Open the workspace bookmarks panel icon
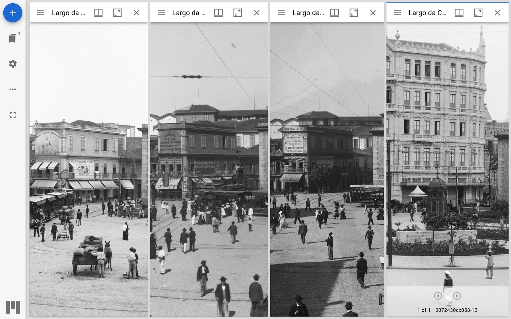The width and height of the screenshot is (511, 319). 13,38
